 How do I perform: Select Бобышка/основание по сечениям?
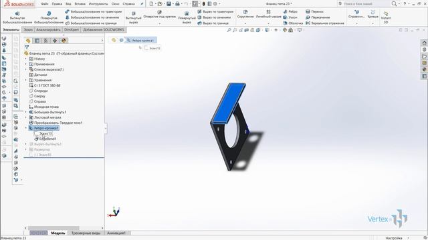click(92, 17)
